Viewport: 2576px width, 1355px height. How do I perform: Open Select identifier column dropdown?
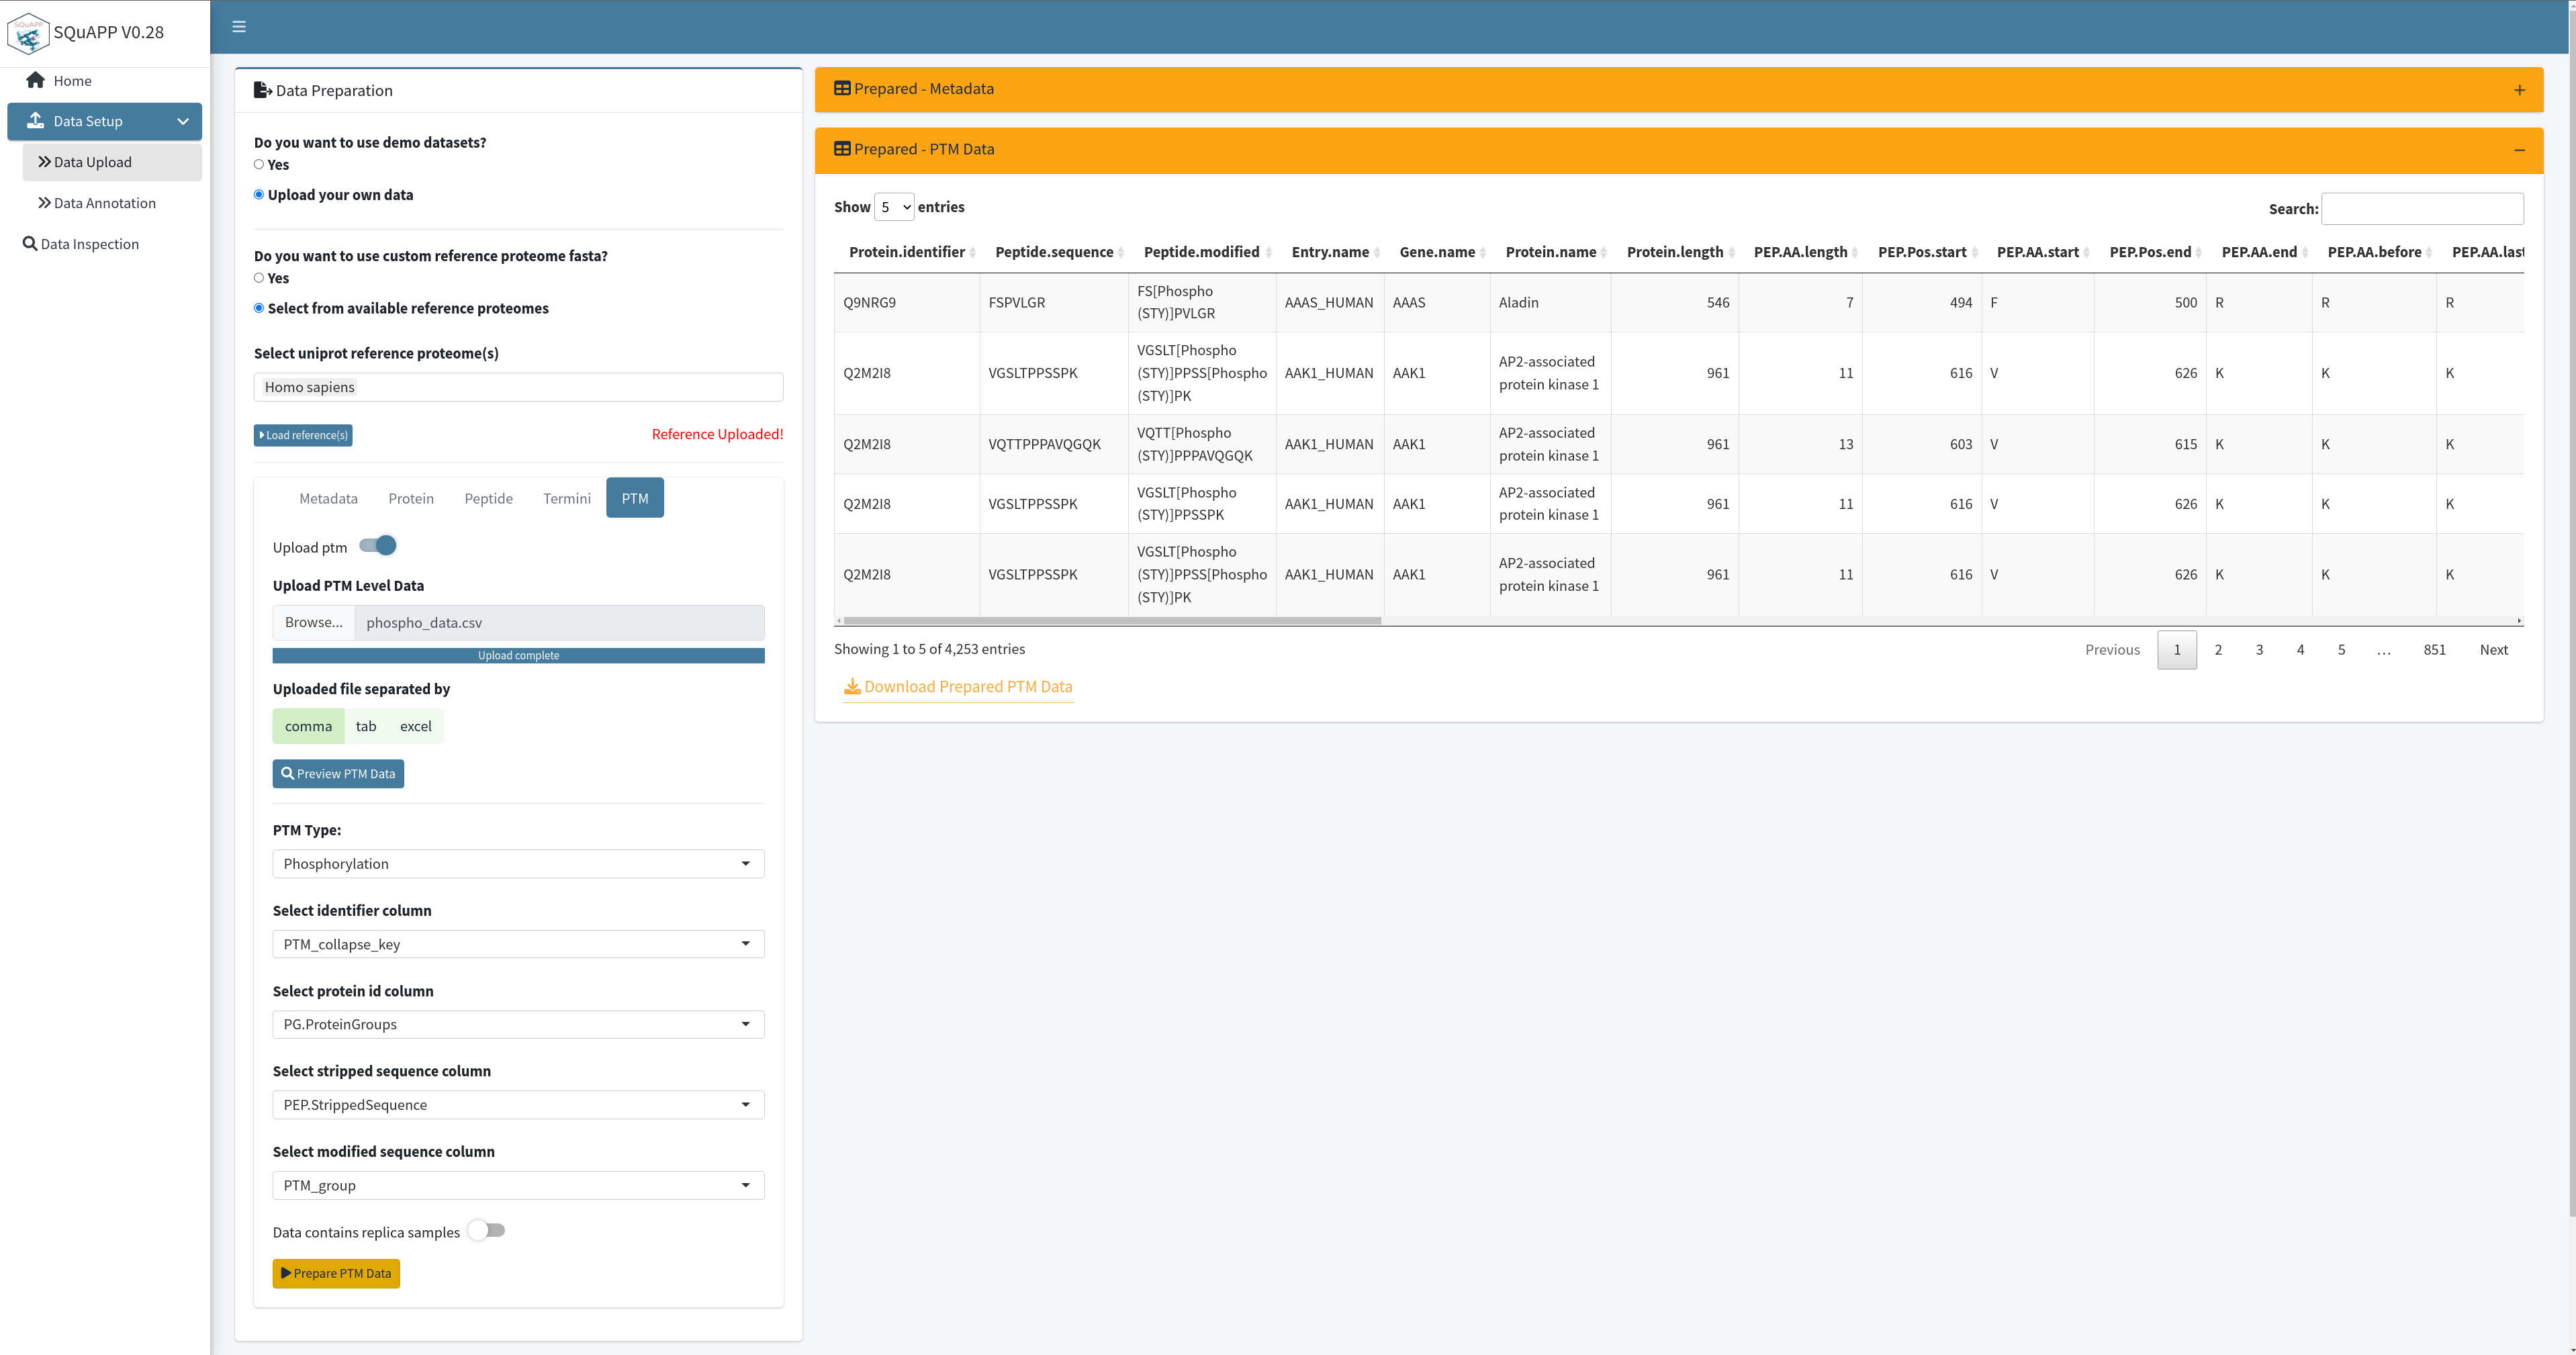click(x=518, y=944)
